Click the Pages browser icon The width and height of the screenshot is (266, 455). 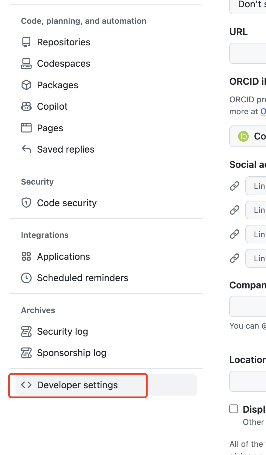(26, 128)
